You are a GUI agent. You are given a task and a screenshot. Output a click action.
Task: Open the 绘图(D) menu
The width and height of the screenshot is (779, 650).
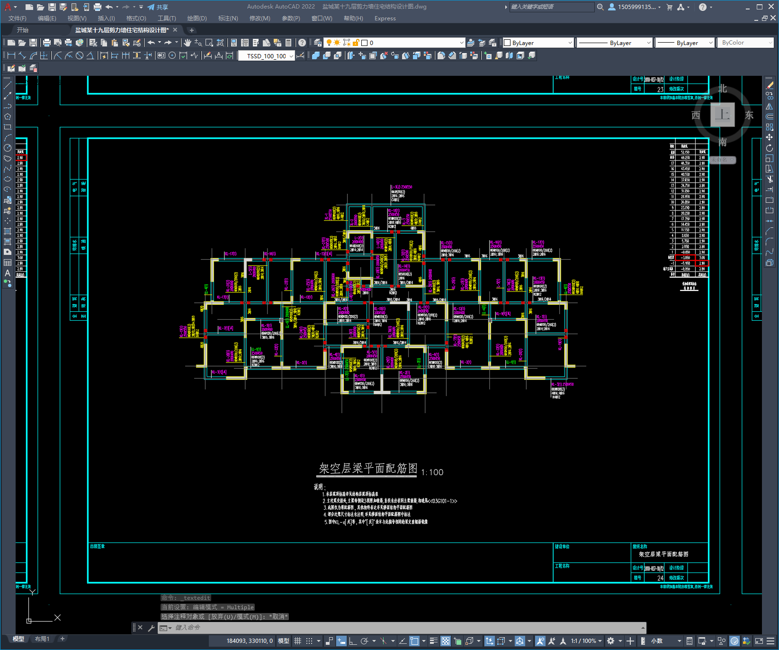coord(197,18)
